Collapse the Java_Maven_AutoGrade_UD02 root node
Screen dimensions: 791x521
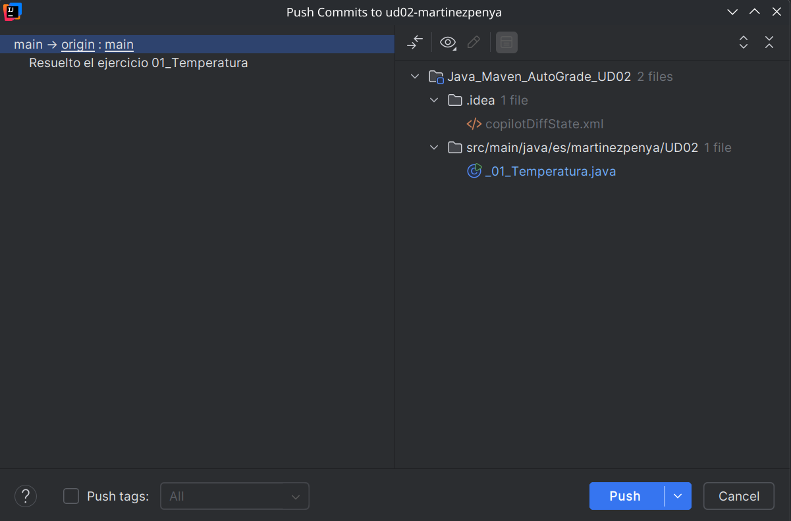tap(415, 76)
